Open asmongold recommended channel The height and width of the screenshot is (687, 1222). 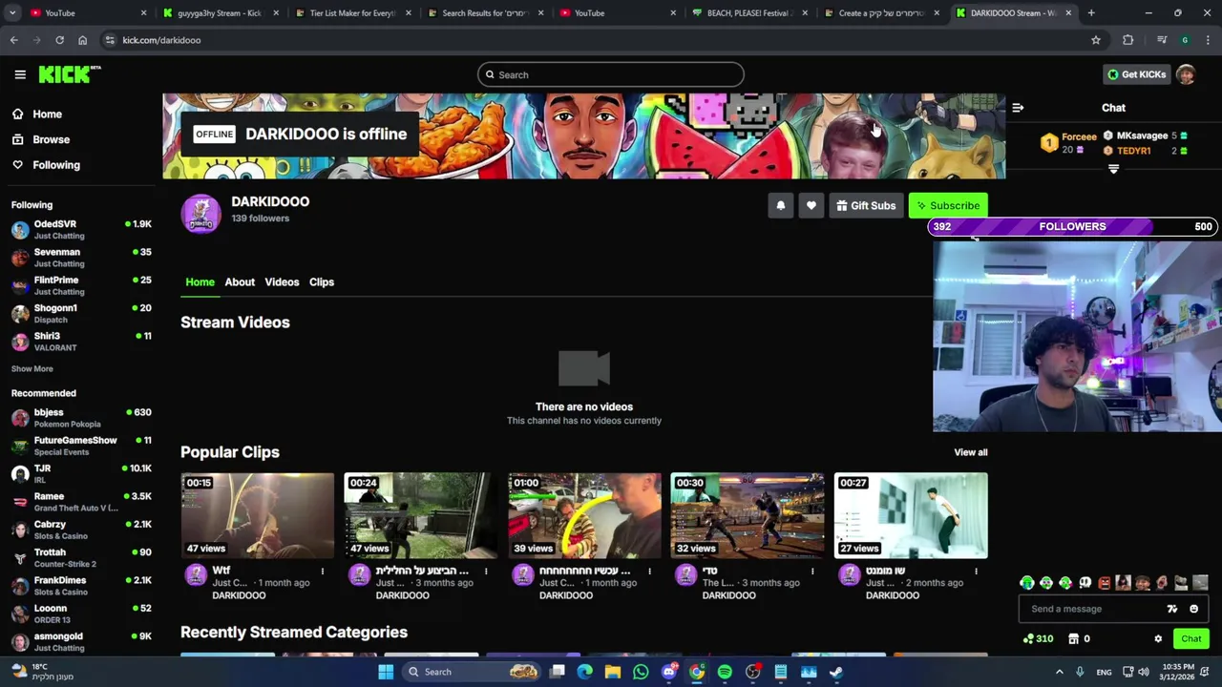click(x=81, y=641)
